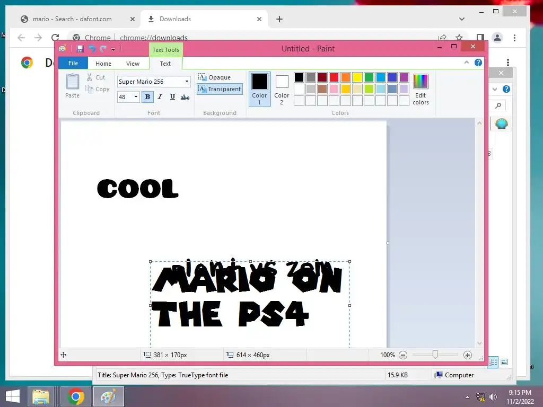
Task: Select Transparent background option
Action: 220,89
